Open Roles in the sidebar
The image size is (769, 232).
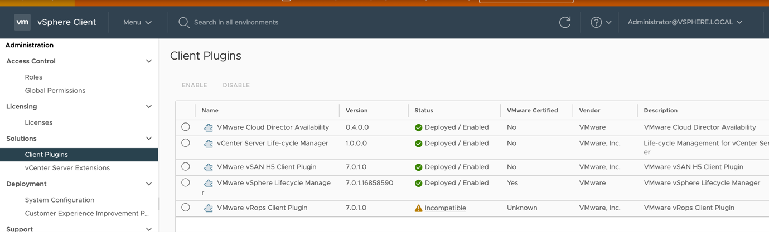(x=33, y=77)
